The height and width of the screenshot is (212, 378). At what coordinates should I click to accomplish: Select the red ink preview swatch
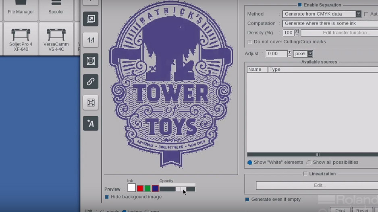coord(140,188)
